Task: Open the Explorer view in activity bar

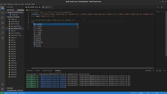Action: (x=2, y=8)
